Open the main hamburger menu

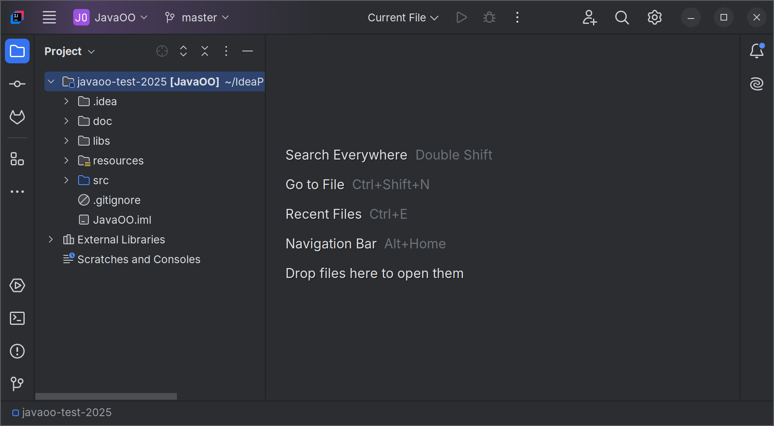click(x=49, y=17)
